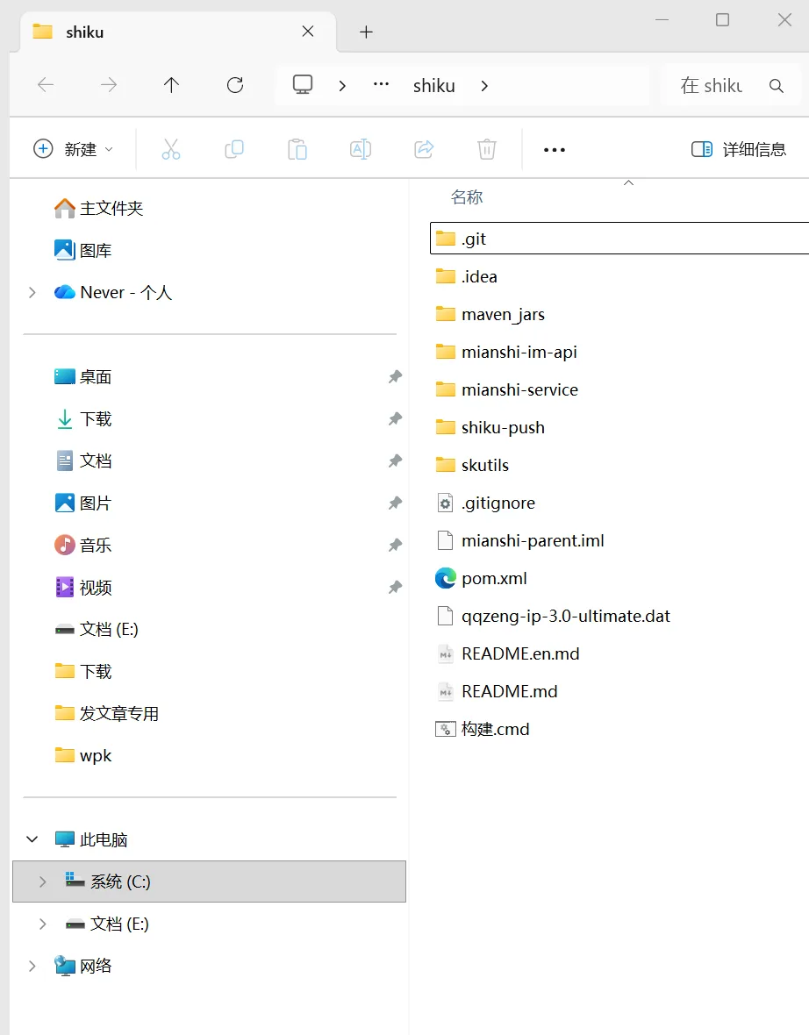Unpin 桌面 using its pin icon
This screenshot has width=809, height=1035.
click(x=395, y=377)
